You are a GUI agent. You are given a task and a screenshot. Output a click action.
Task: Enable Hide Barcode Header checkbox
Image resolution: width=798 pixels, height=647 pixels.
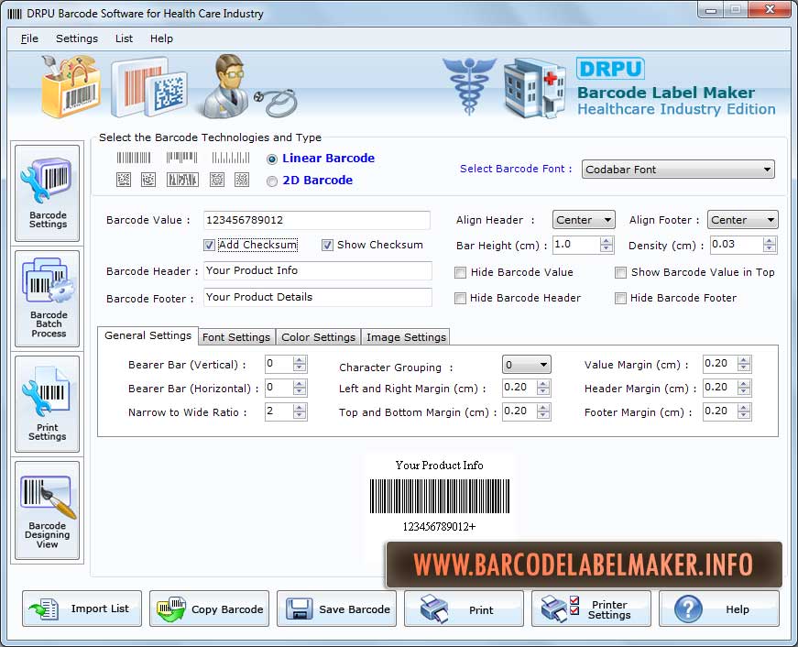[460, 299]
